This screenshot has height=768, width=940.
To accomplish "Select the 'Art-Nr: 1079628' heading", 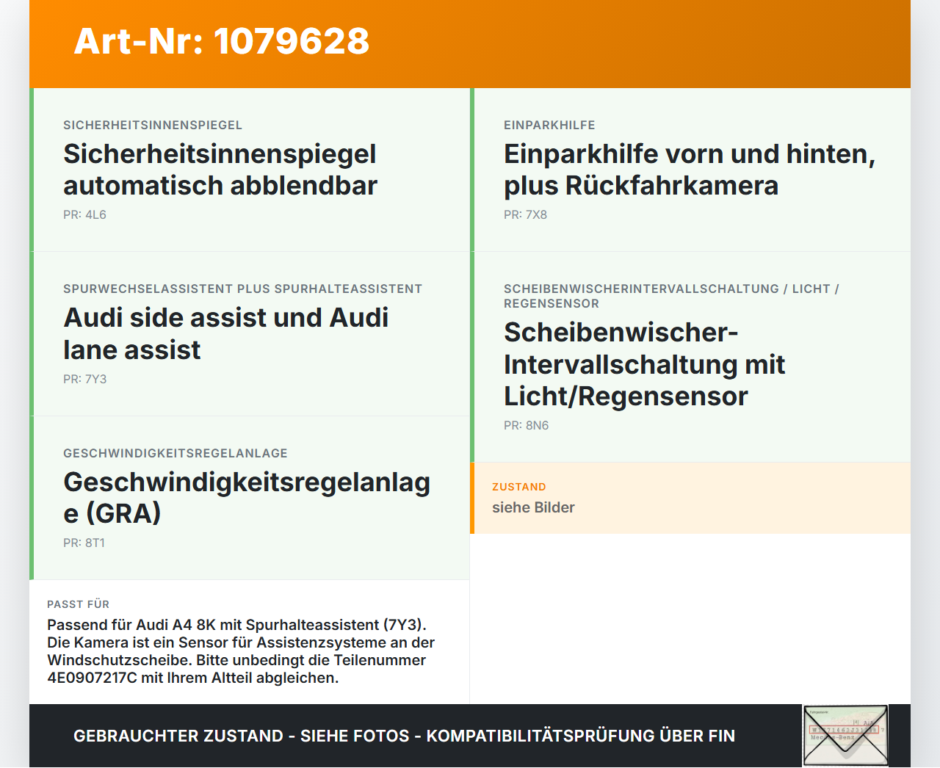I will 222,41.
